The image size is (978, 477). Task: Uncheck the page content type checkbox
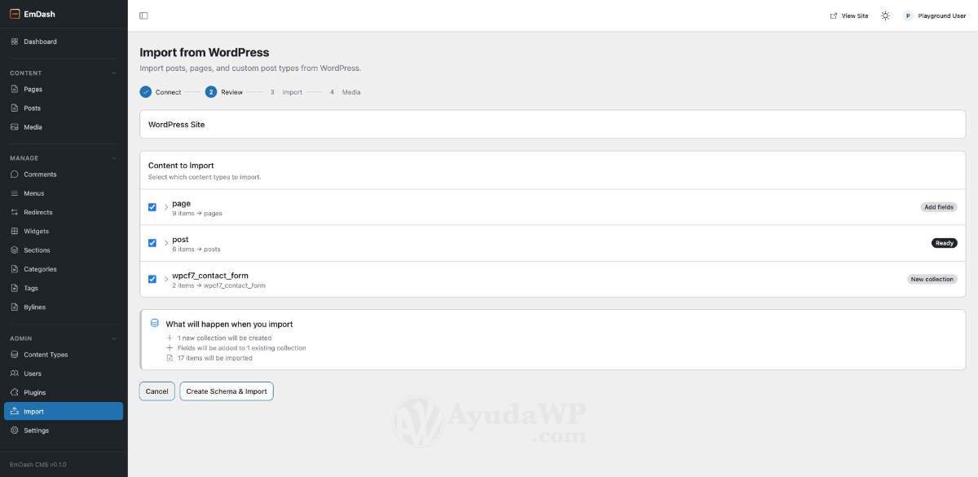pos(151,206)
